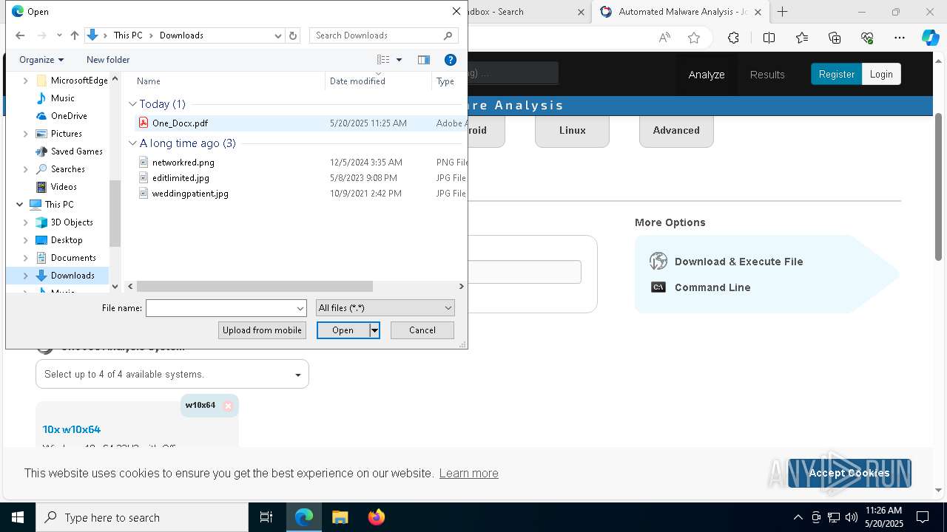Open the All files type filter dropdown

tap(385, 308)
